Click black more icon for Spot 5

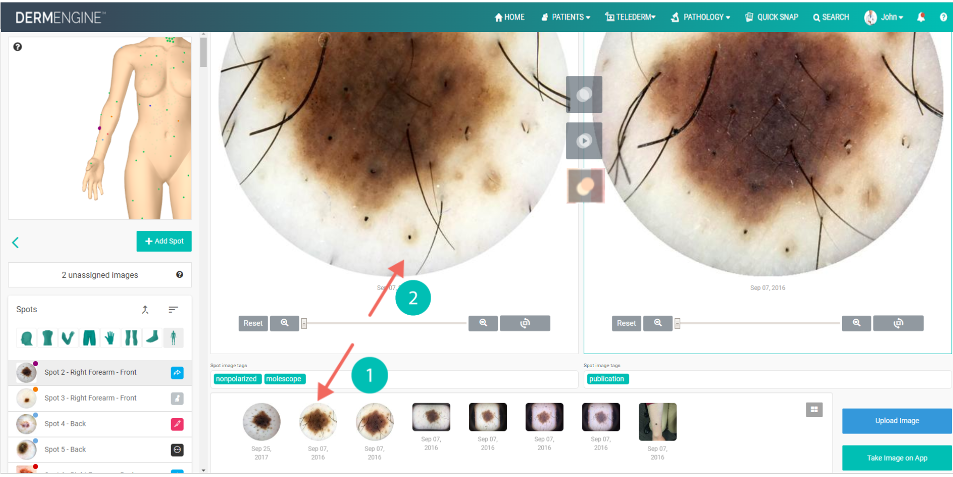pyautogui.click(x=177, y=450)
